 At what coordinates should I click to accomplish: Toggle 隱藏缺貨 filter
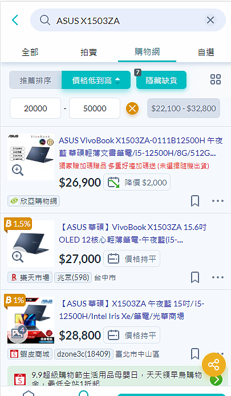[x=161, y=80]
